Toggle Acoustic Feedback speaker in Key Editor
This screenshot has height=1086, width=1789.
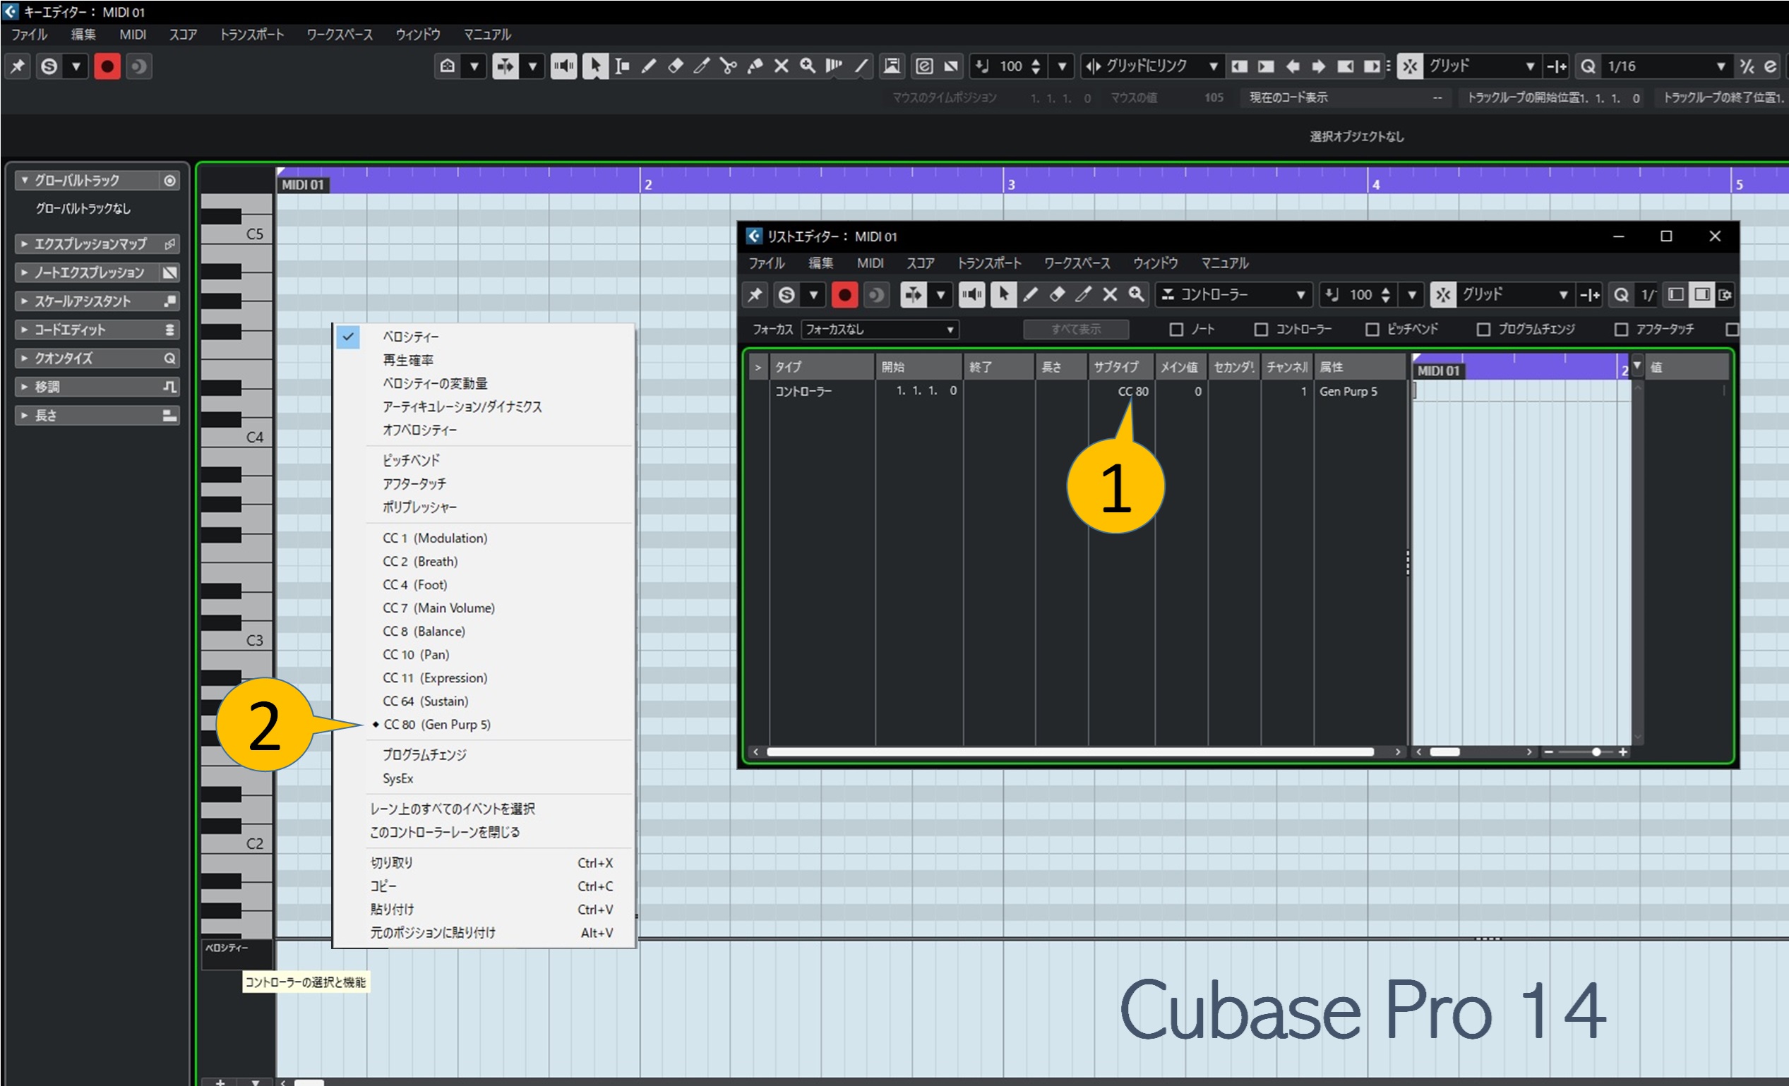point(563,67)
